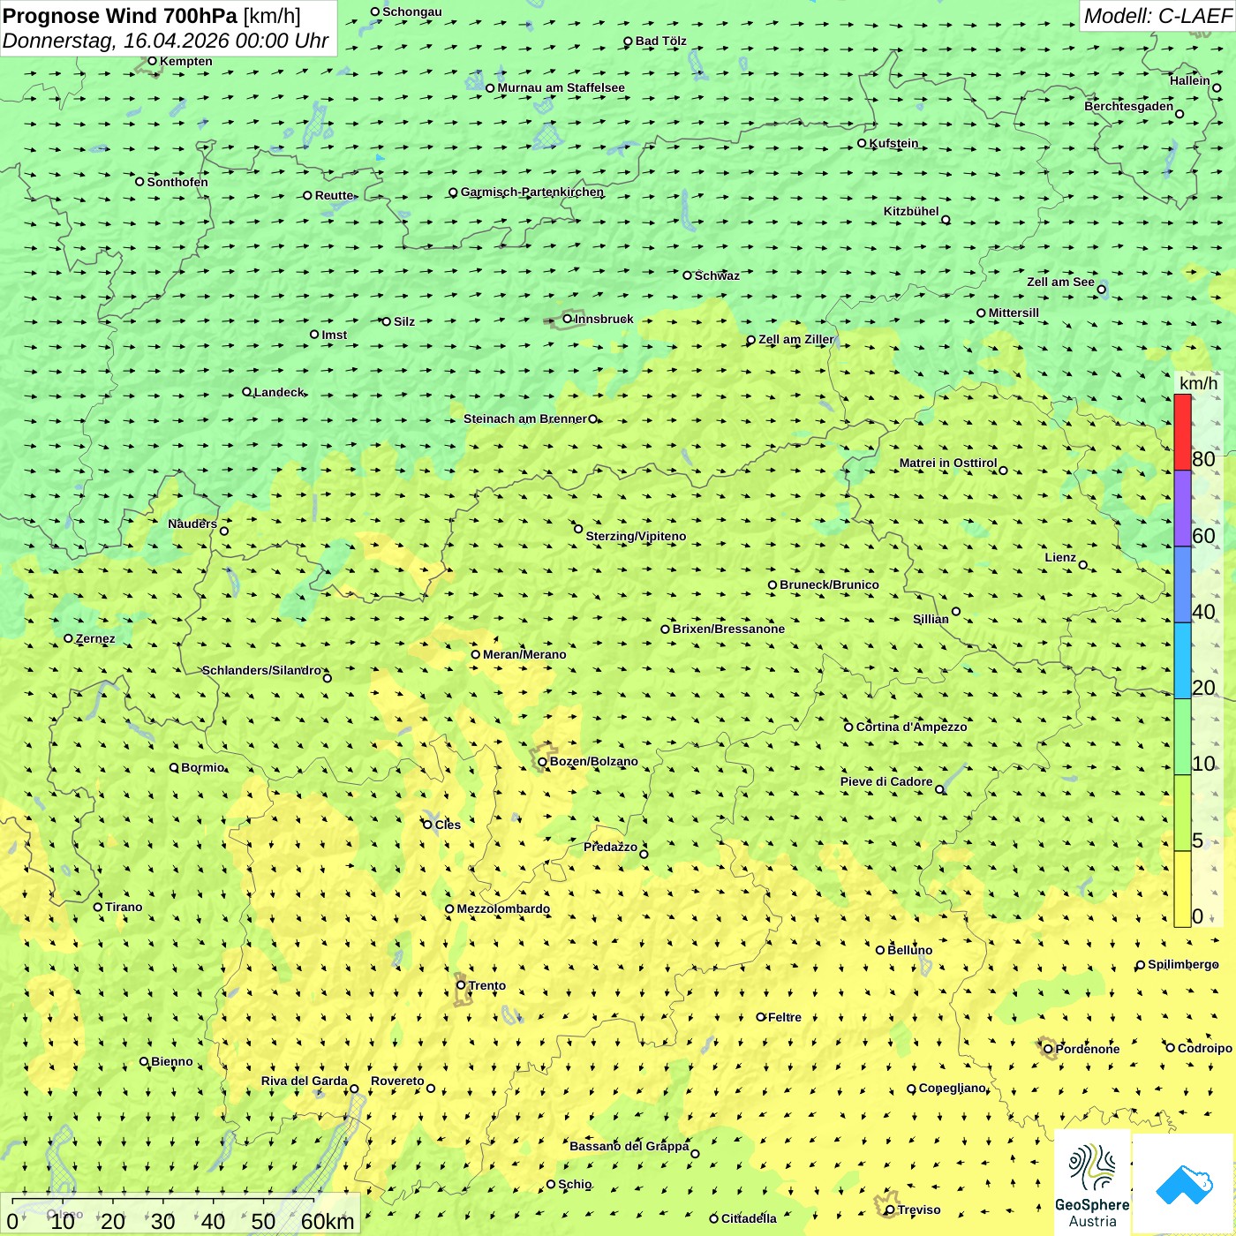
Task: Click the 'Sillian' label
Action: point(931,619)
